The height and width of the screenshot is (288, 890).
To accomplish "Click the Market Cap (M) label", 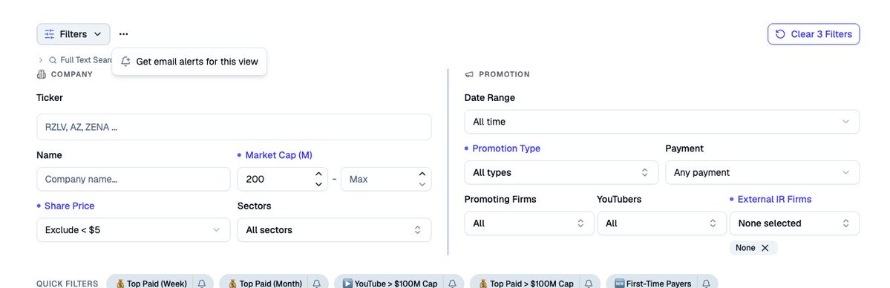I will click(278, 155).
